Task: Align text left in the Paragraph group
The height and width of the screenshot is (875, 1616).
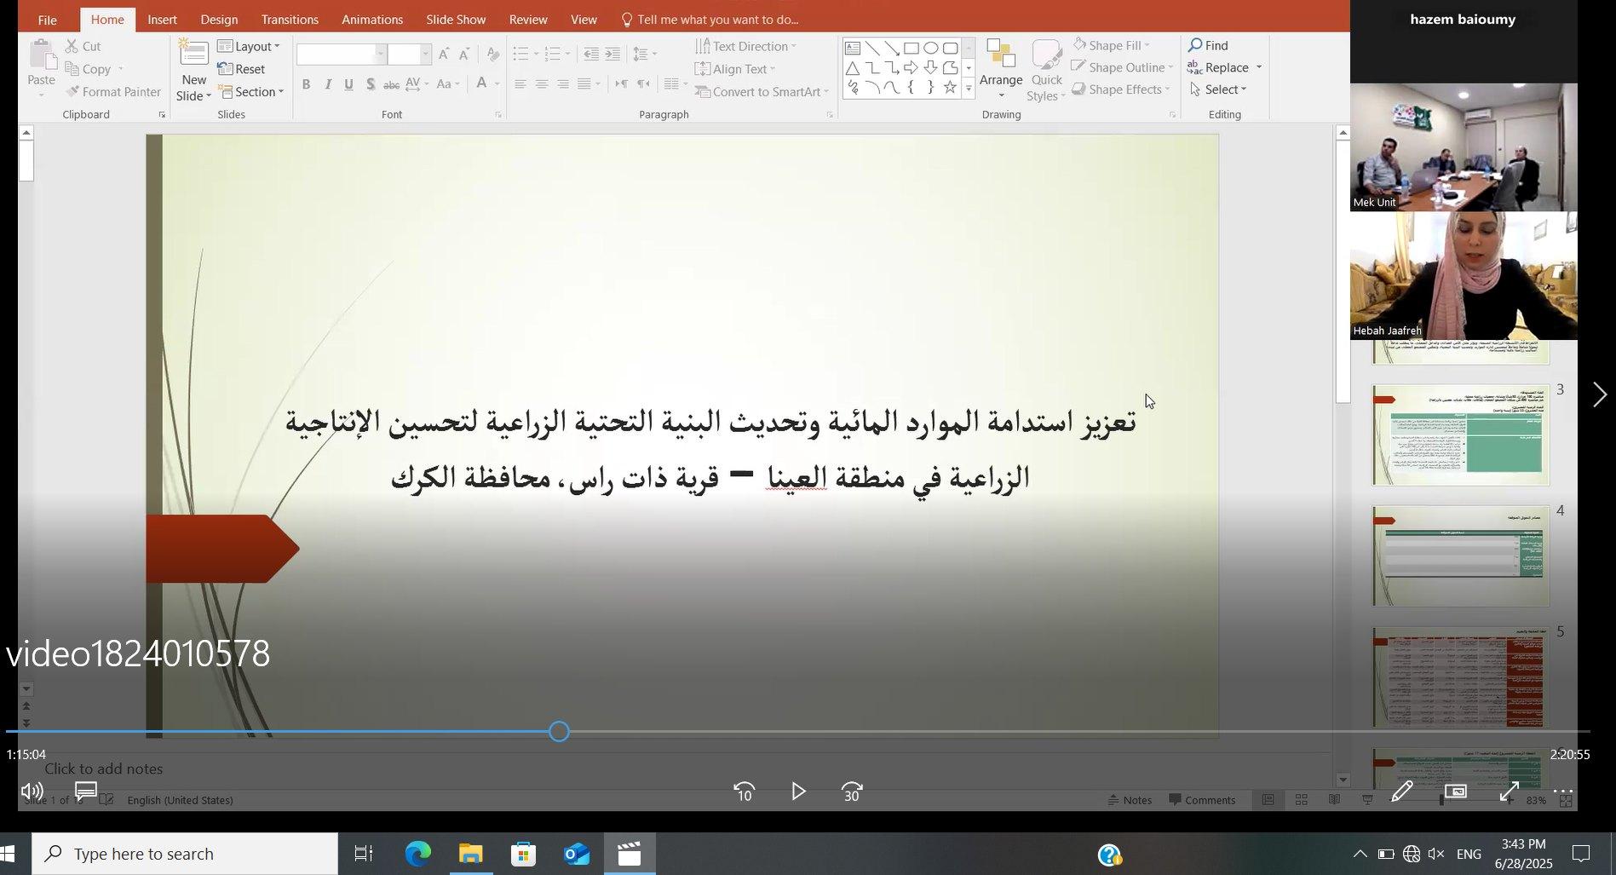Action: pyautogui.click(x=520, y=83)
